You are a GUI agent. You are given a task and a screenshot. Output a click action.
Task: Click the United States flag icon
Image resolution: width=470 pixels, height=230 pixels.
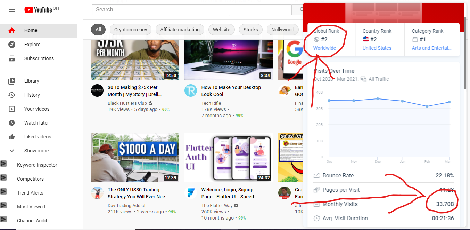coord(366,39)
